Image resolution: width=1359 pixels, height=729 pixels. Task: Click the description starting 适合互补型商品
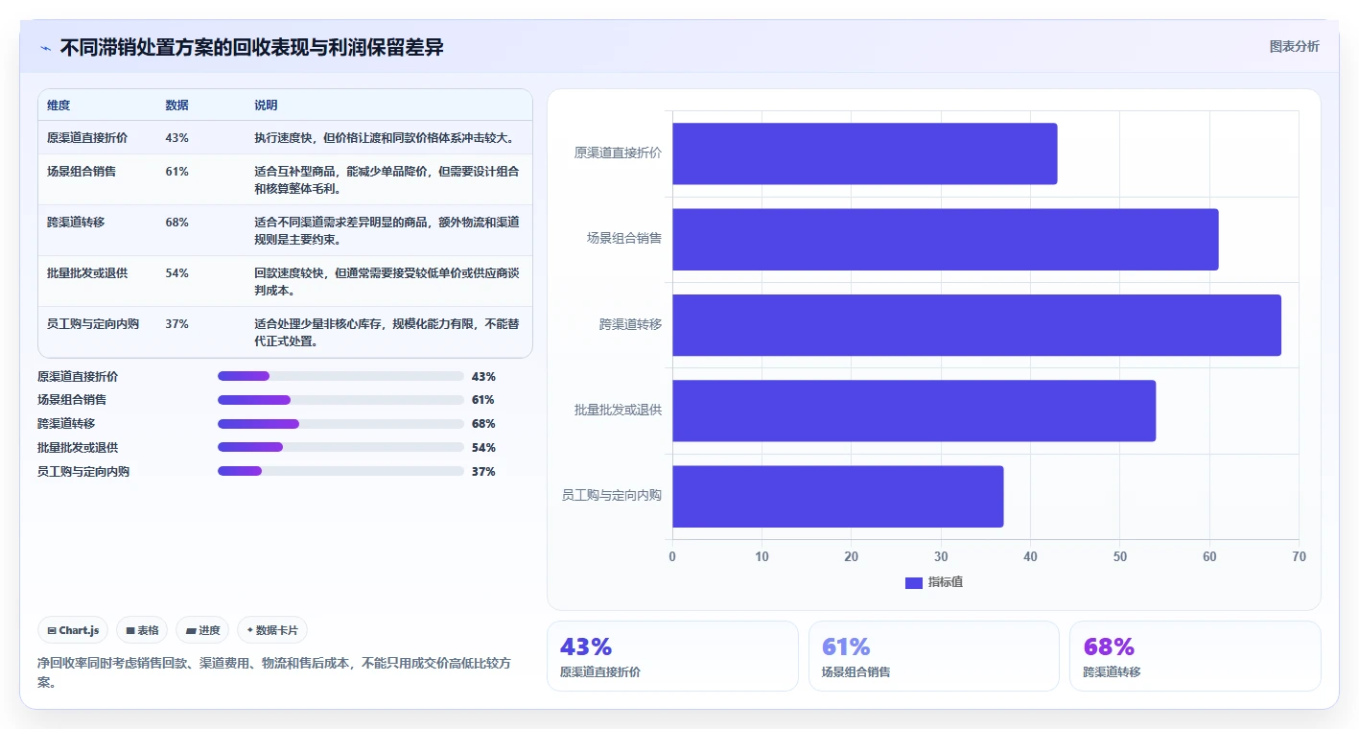click(387, 180)
